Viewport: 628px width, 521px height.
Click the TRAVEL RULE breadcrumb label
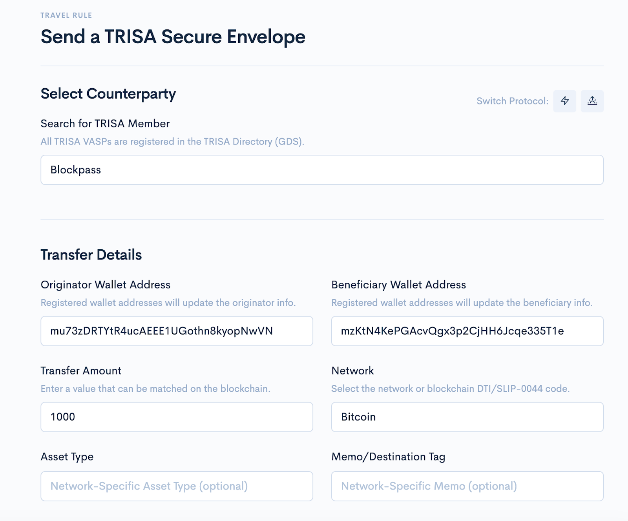coord(66,15)
